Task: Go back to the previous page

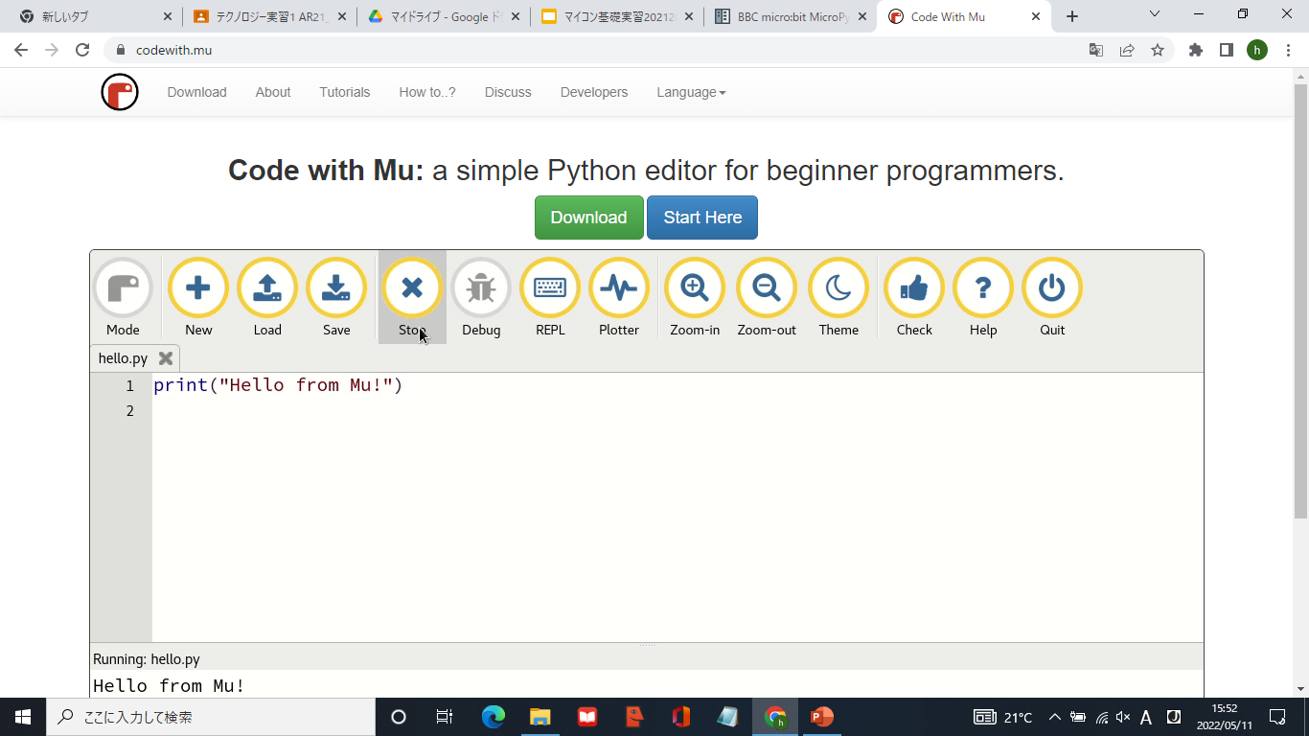Action: point(21,50)
